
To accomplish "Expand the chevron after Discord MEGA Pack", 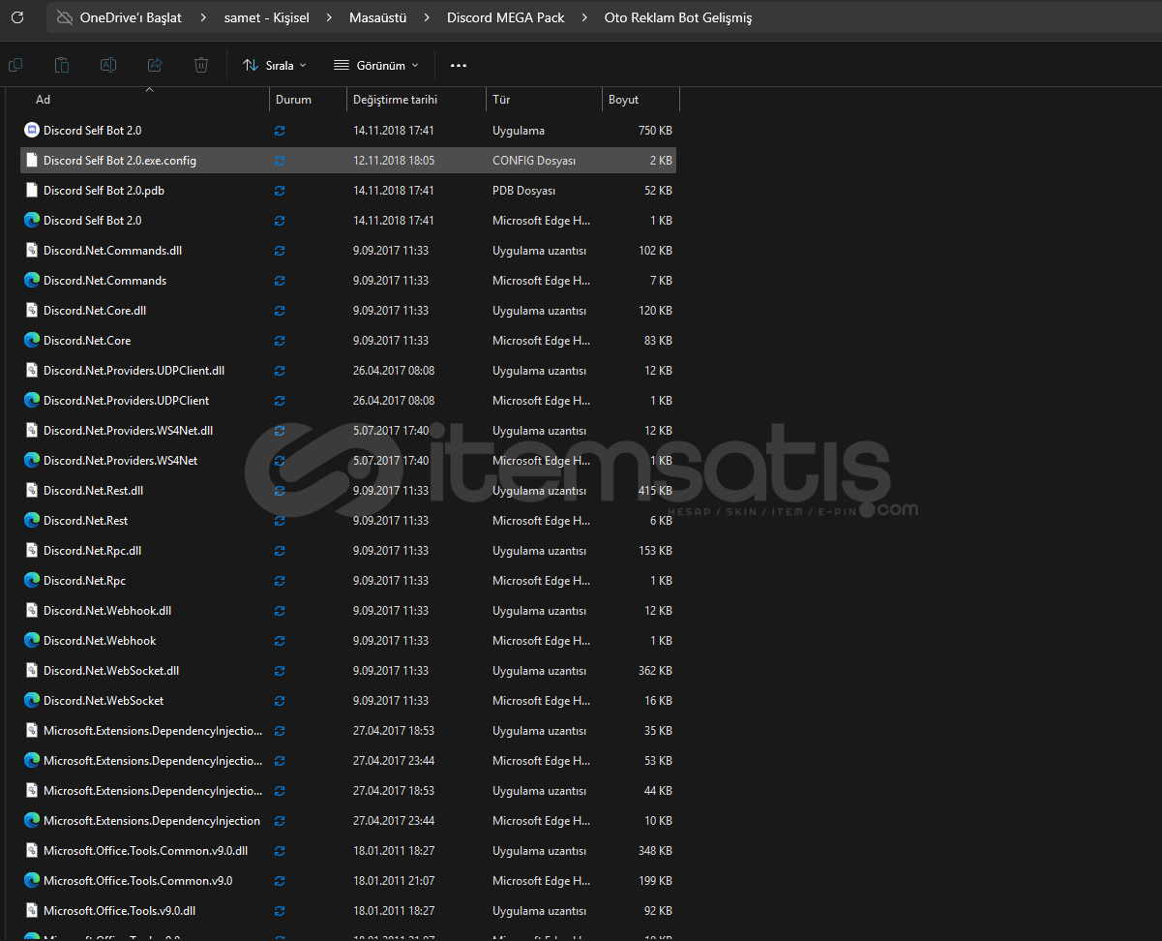I will click(584, 17).
